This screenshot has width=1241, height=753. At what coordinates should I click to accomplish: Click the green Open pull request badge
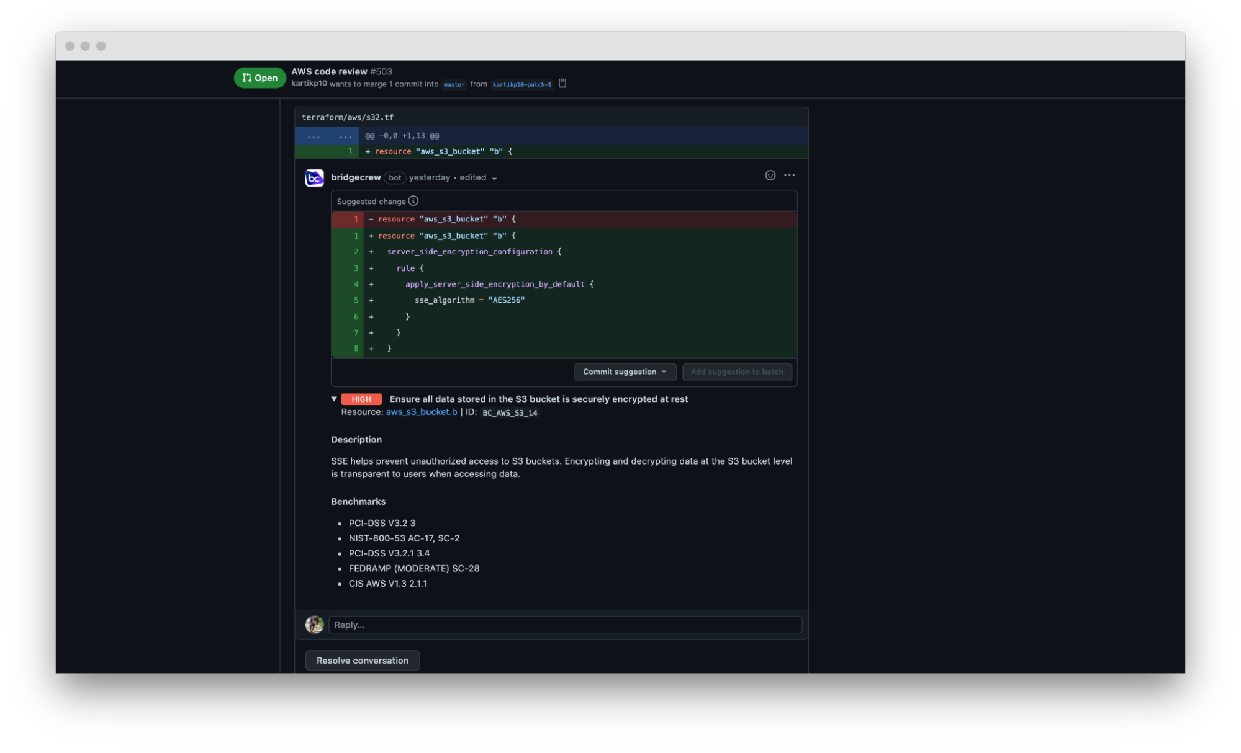pos(259,78)
